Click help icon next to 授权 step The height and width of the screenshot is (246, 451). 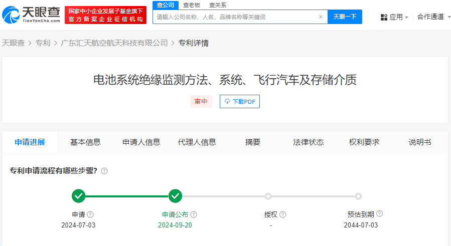283,214
